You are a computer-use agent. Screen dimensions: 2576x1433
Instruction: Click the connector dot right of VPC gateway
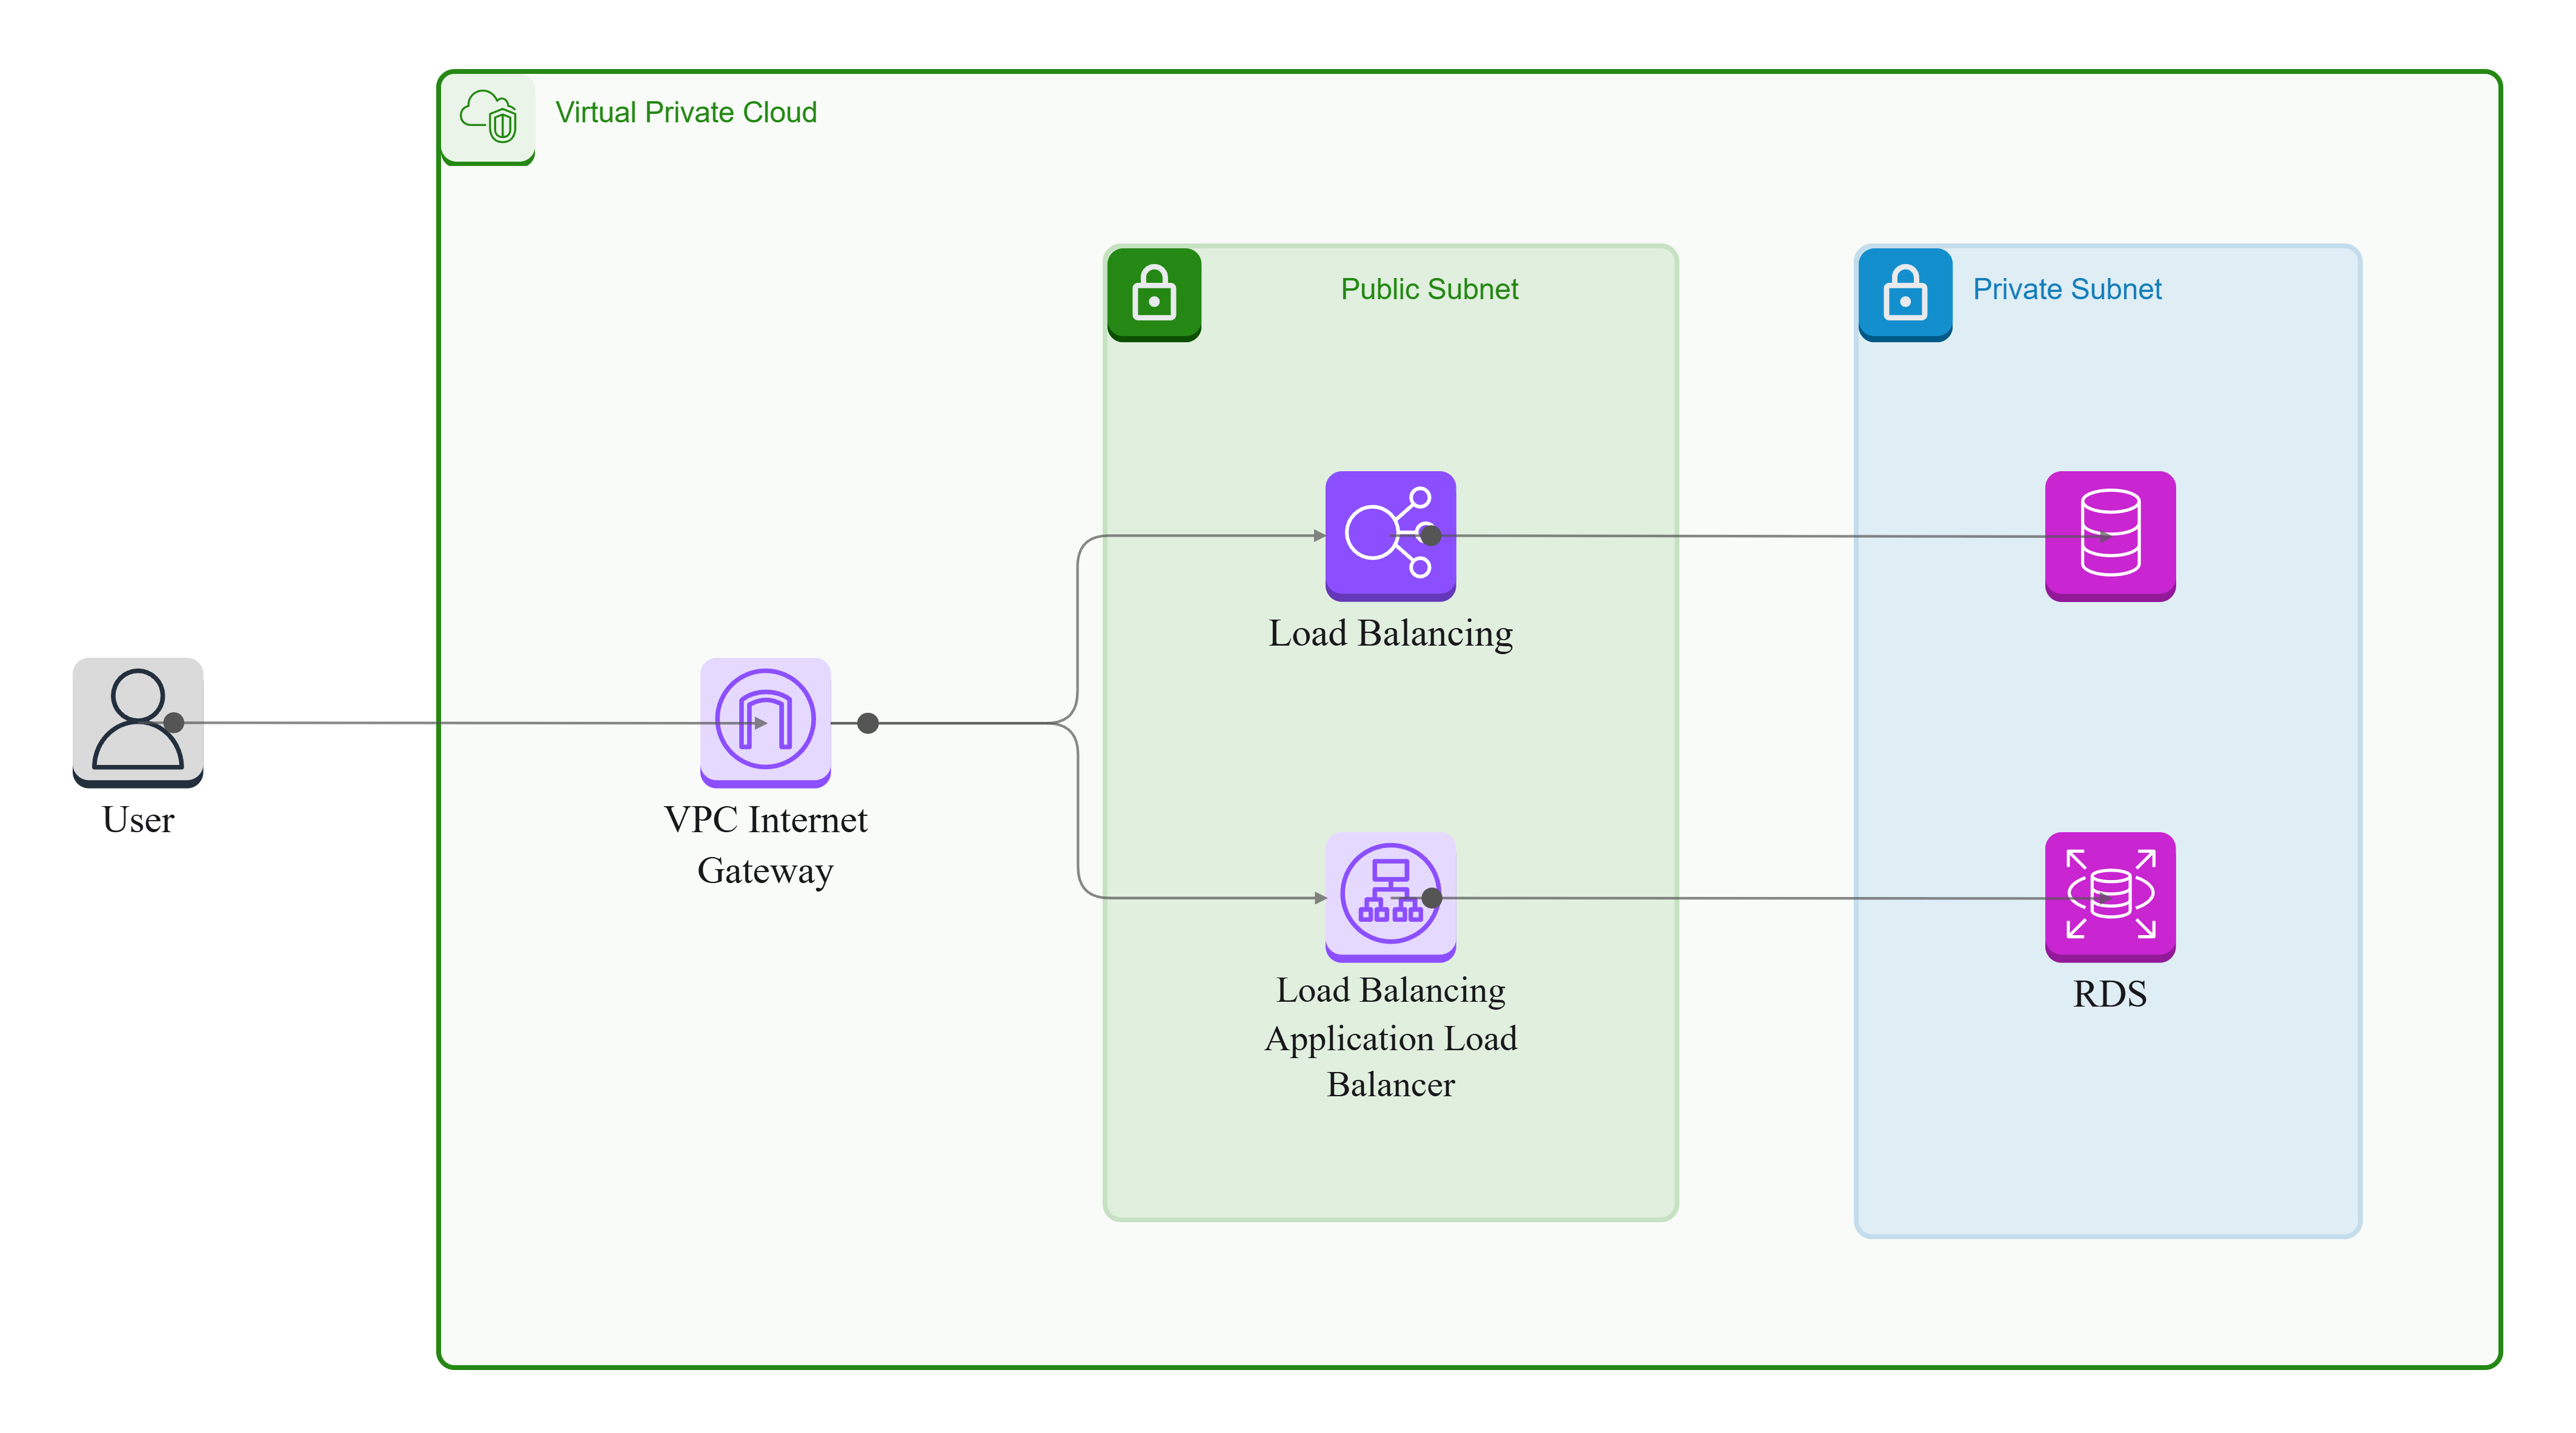(868, 723)
